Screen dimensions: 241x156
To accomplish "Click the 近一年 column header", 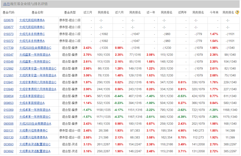I will 151,12.
